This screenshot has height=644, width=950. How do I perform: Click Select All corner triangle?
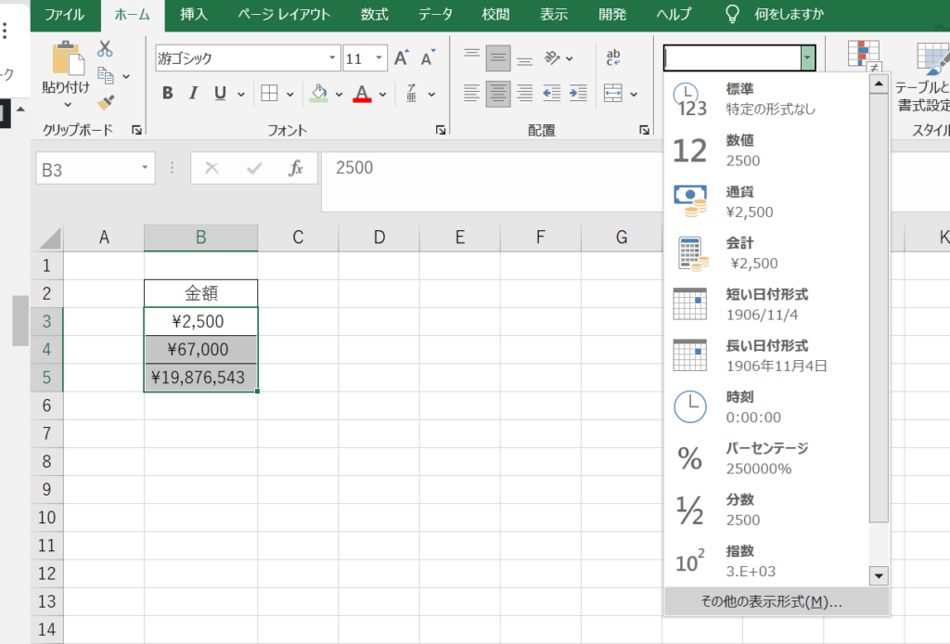tap(50, 238)
